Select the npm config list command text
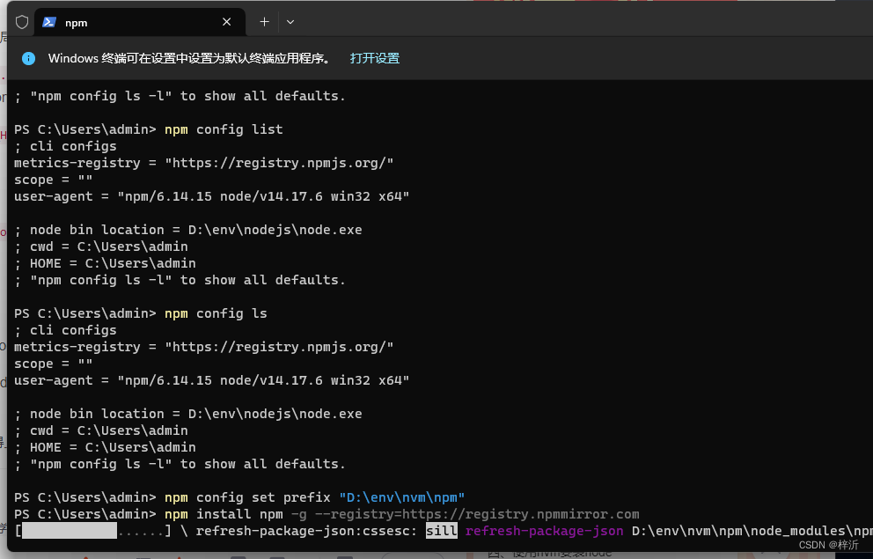 [x=225, y=129]
